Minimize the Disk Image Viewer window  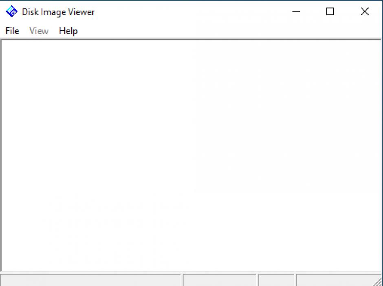click(x=296, y=12)
